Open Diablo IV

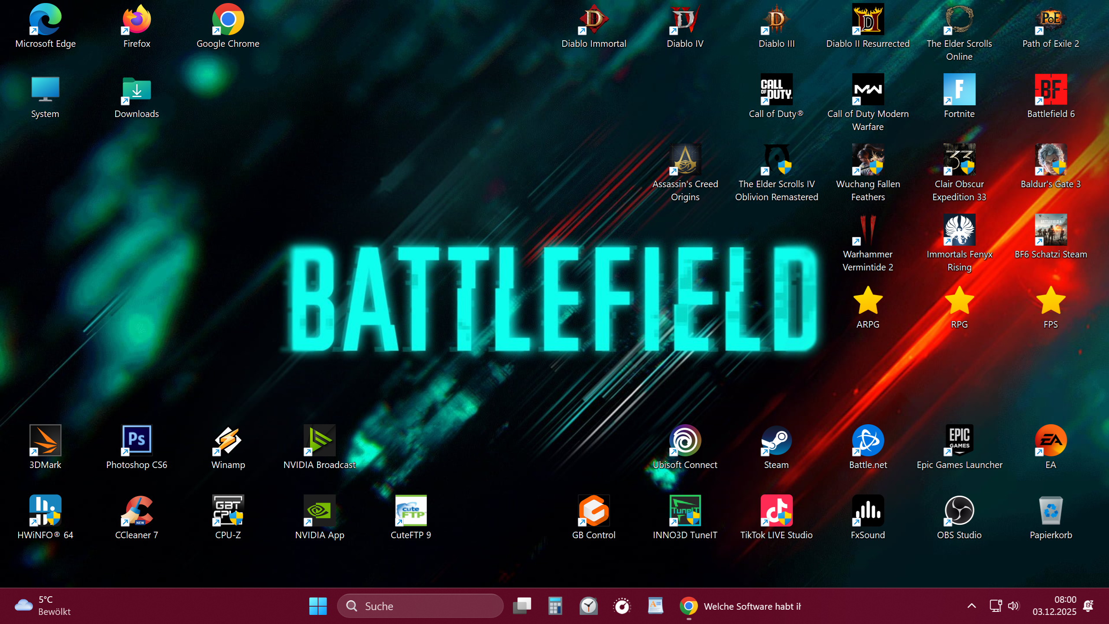pos(685,19)
